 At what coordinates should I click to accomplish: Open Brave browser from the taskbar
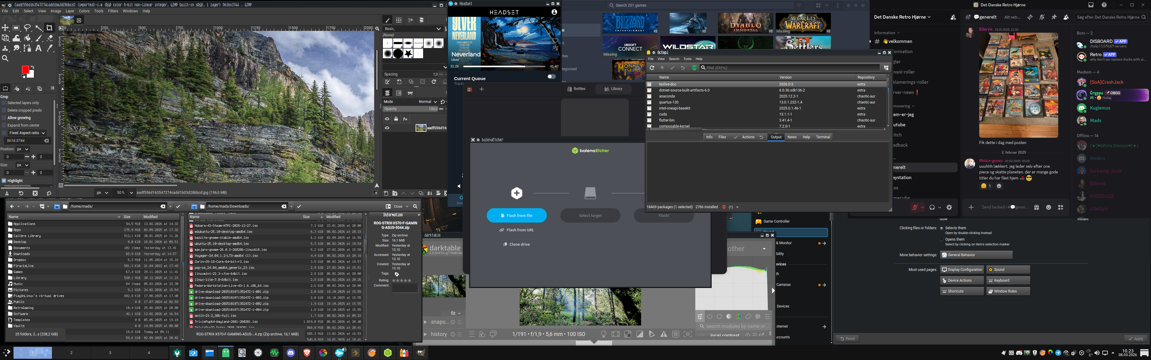(307, 353)
